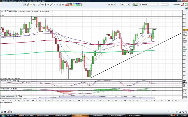
Task: Click the icon right of the red X
Action: click(11, 112)
